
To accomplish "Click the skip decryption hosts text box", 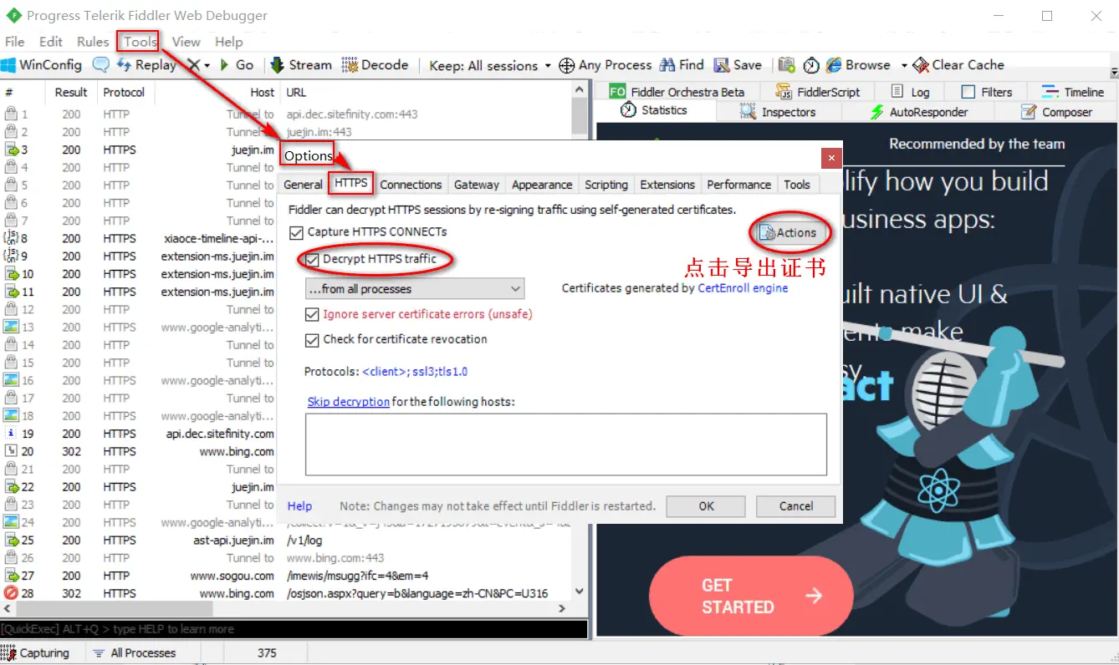I will (566, 444).
